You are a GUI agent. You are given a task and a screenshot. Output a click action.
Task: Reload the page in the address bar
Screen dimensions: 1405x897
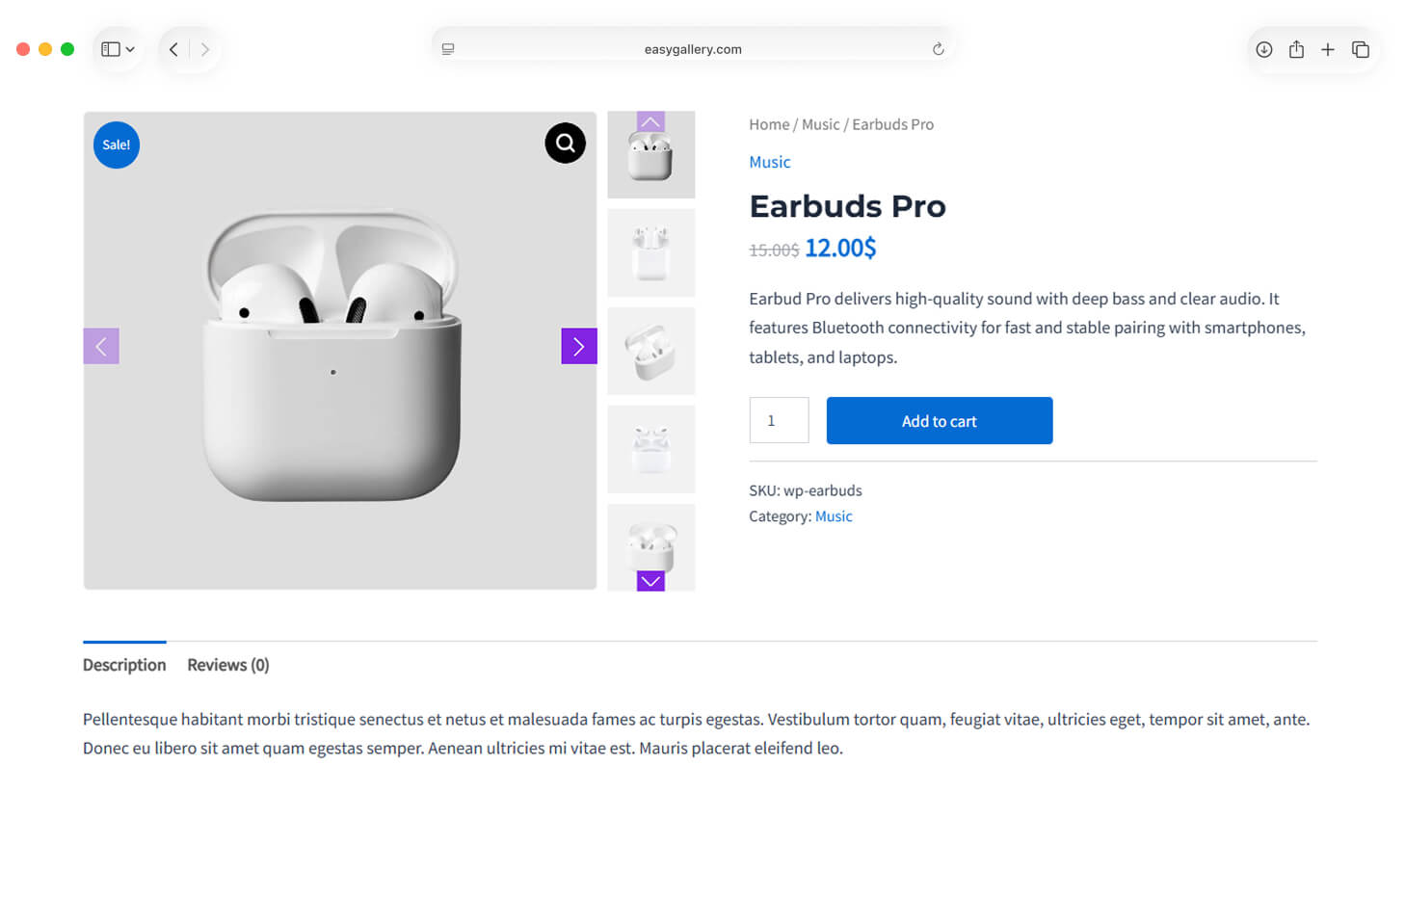pyautogui.click(x=938, y=49)
